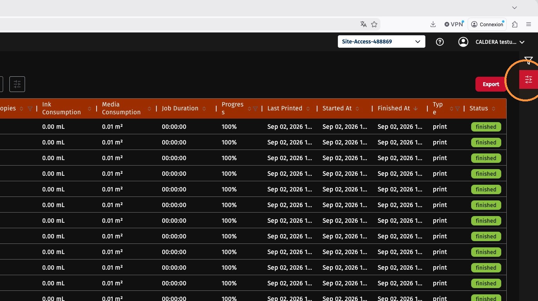This screenshot has height=301, width=538.
Task: Click the browser translate page icon
Action: (x=364, y=24)
